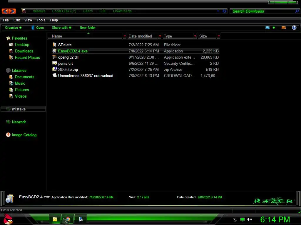301x225 pixels.
Task: Click the Users breadcrumb
Action: [x=88, y=11]
